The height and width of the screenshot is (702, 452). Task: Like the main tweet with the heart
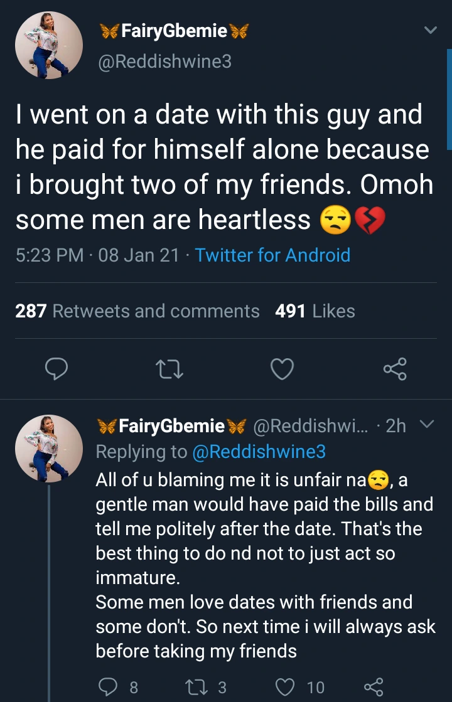pyautogui.click(x=282, y=370)
